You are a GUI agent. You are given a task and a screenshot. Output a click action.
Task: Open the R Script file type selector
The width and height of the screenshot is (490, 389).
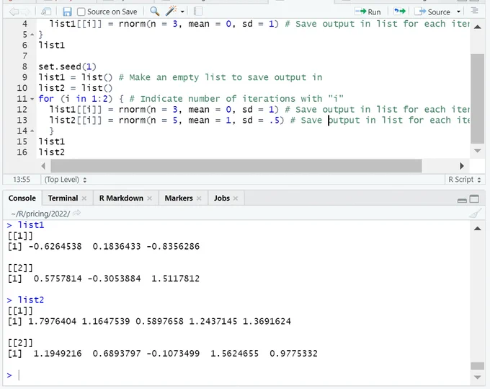(465, 180)
